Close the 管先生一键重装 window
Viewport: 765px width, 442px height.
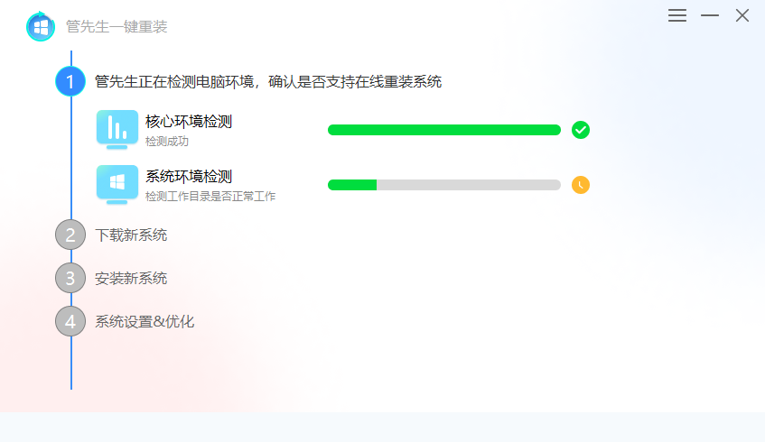742,15
